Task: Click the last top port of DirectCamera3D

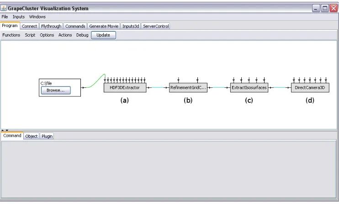Action: pos(326,80)
